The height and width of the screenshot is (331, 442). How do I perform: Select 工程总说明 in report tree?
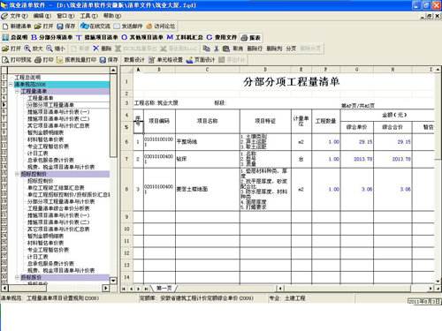click(27, 78)
